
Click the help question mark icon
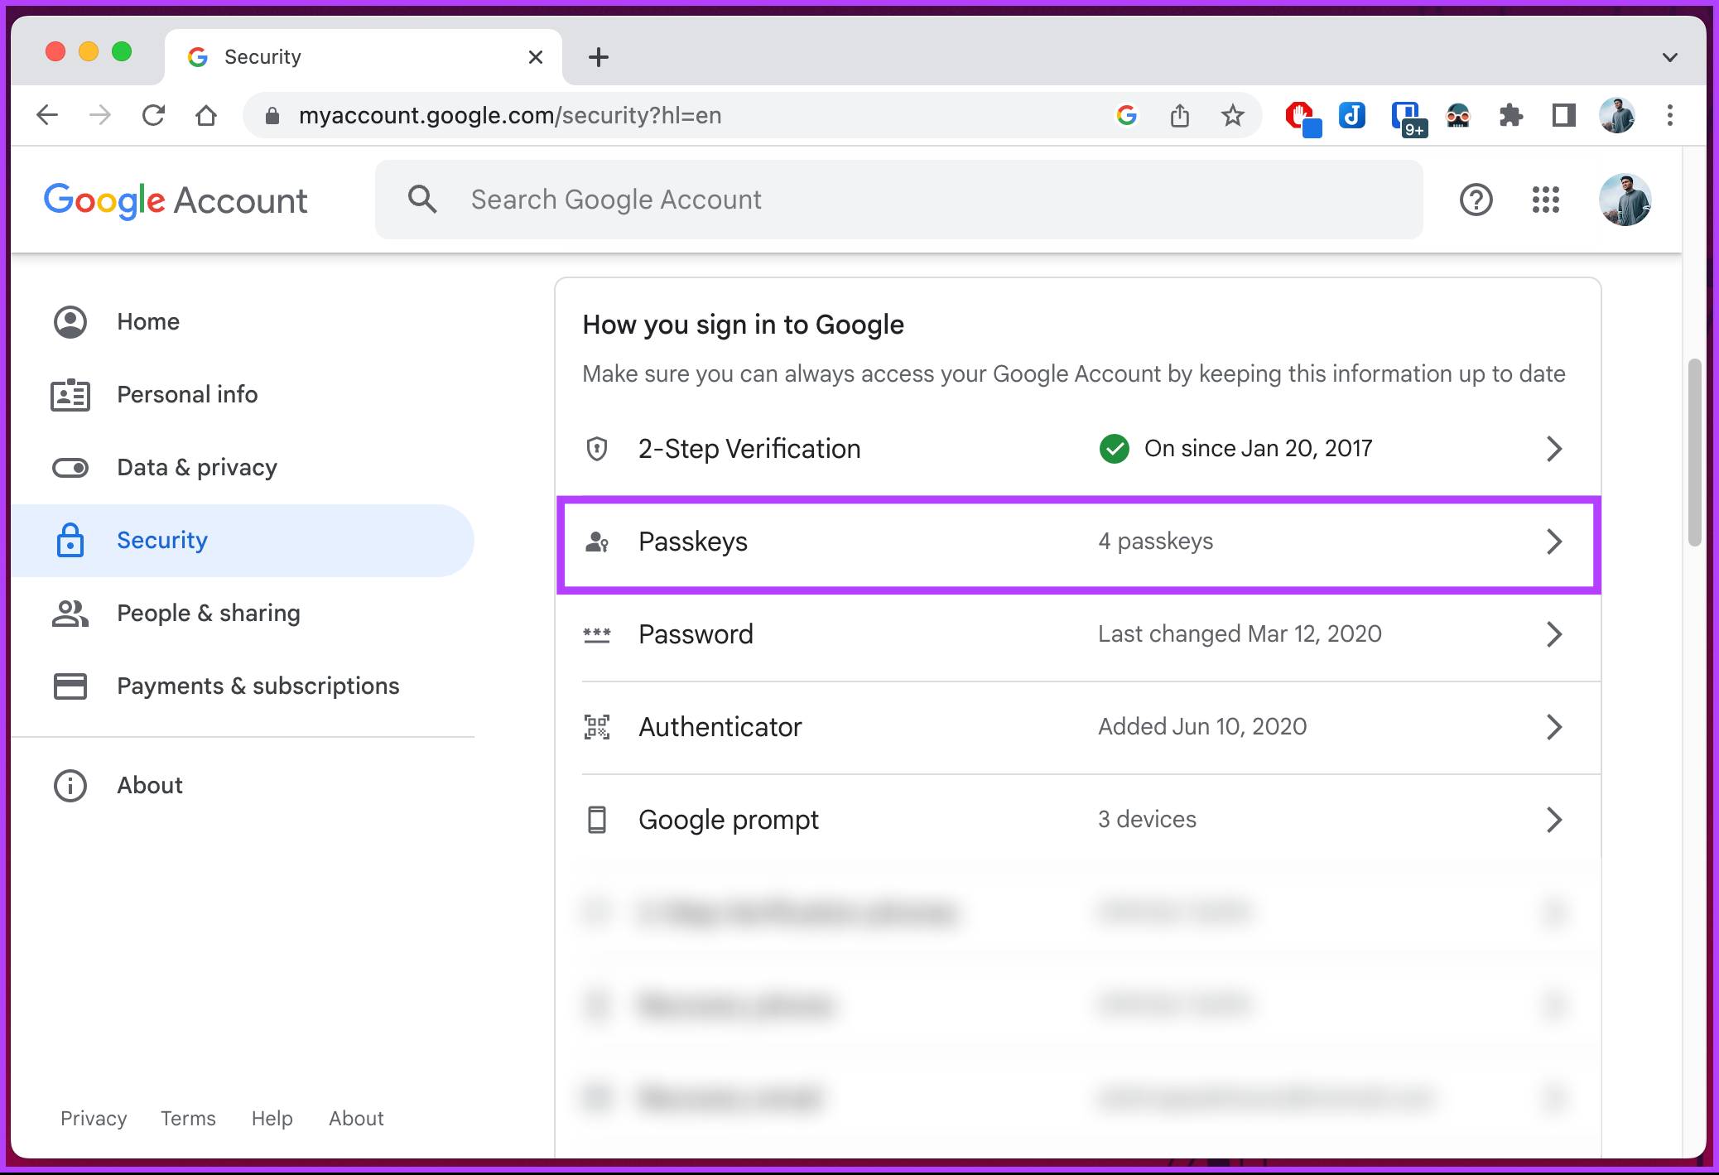(1476, 200)
